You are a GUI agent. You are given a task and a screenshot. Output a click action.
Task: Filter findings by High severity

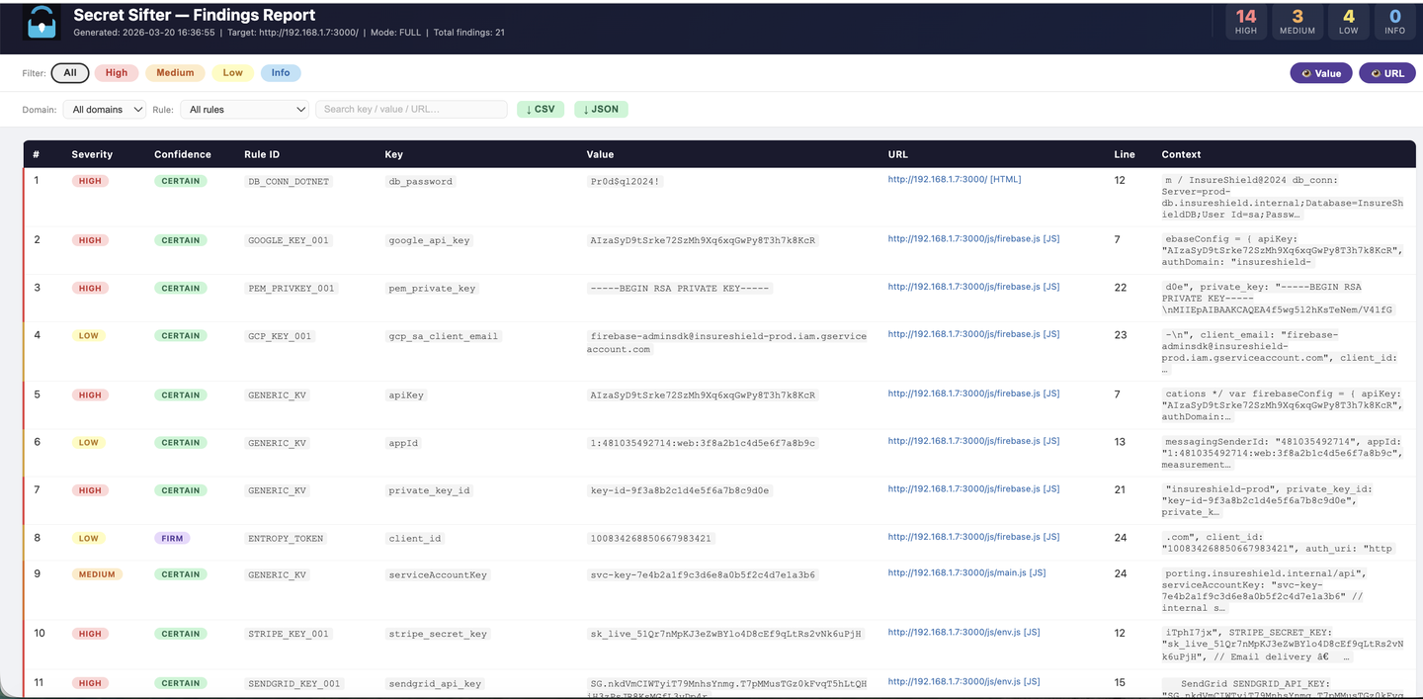[x=117, y=73]
